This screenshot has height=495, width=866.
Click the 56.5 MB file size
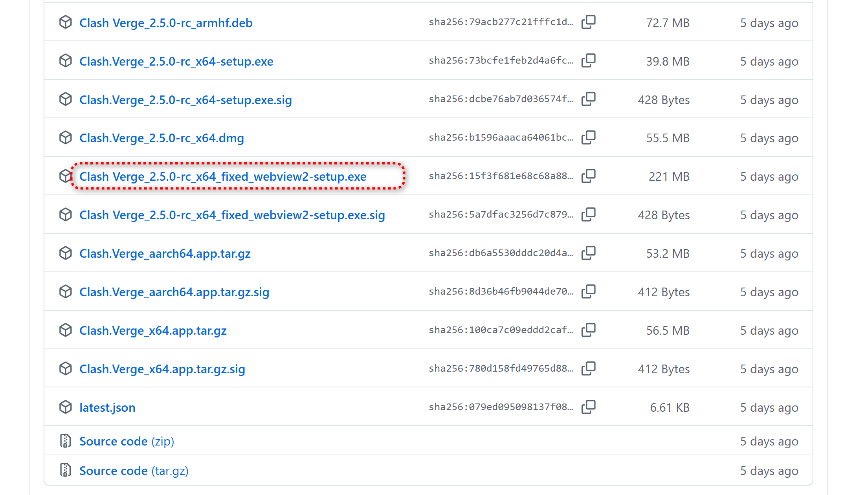(668, 331)
